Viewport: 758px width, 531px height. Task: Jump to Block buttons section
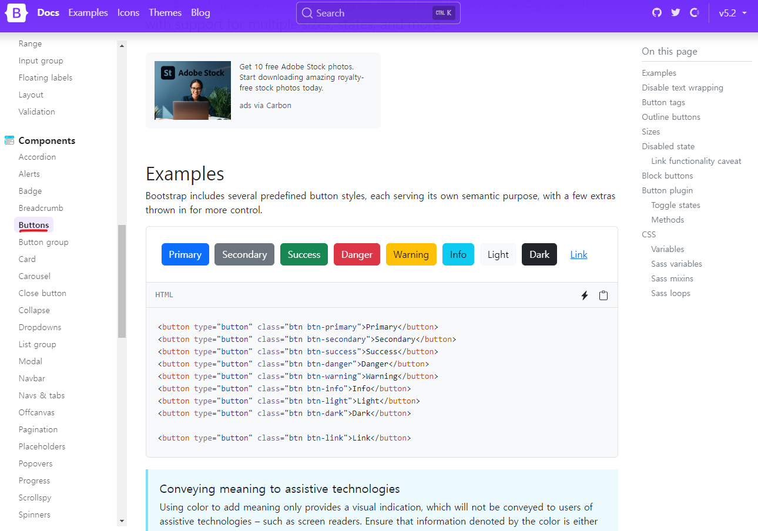click(x=668, y=176)
